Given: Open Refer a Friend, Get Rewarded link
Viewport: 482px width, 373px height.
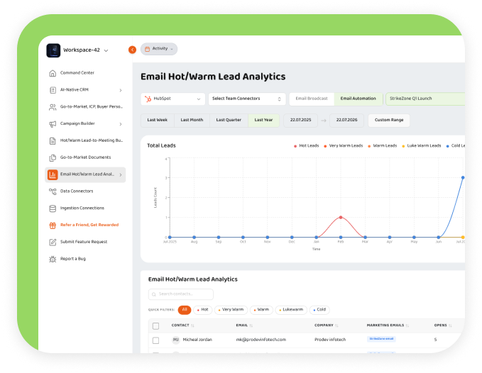Looking at the screenshot, I should [x=89, y=225].
